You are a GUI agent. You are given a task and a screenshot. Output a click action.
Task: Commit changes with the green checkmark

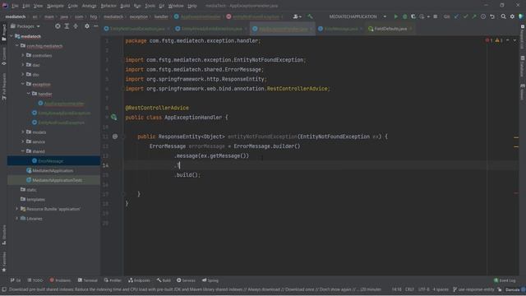(466, 16)
